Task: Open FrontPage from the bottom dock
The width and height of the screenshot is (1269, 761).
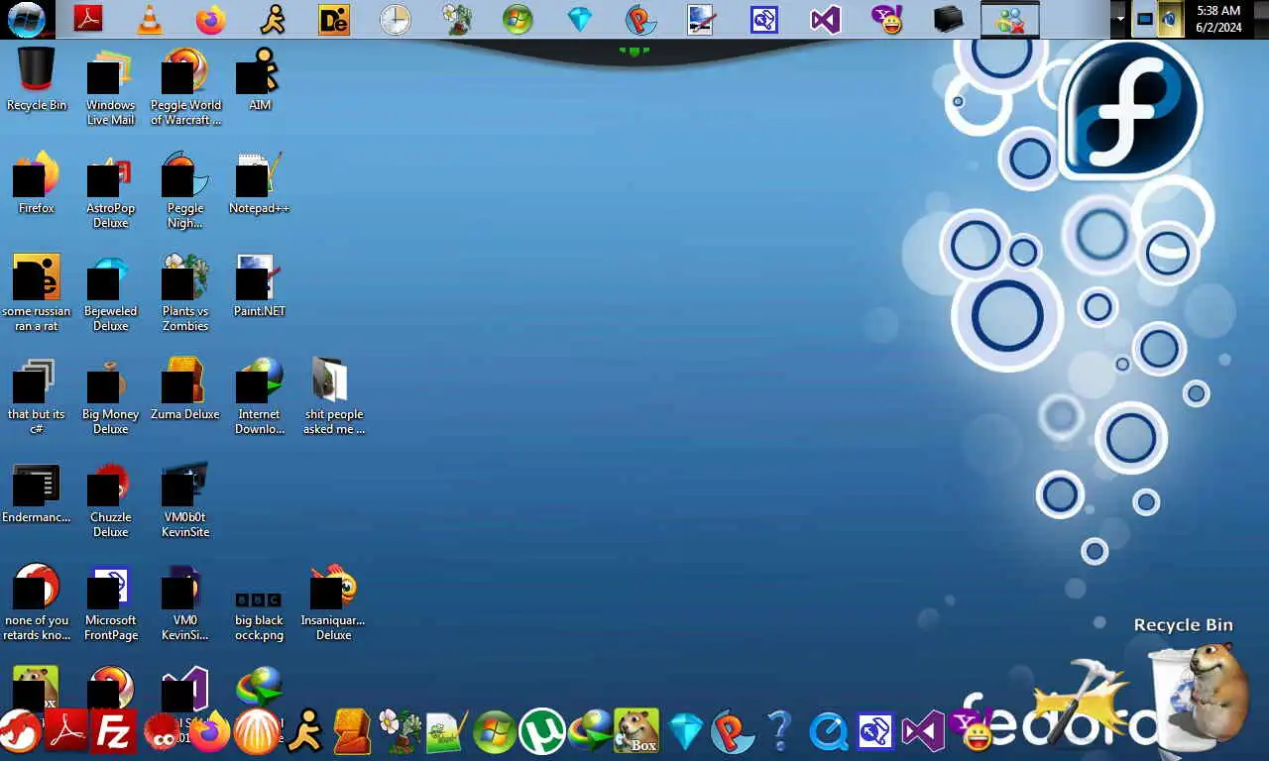Action: point(875,733)
